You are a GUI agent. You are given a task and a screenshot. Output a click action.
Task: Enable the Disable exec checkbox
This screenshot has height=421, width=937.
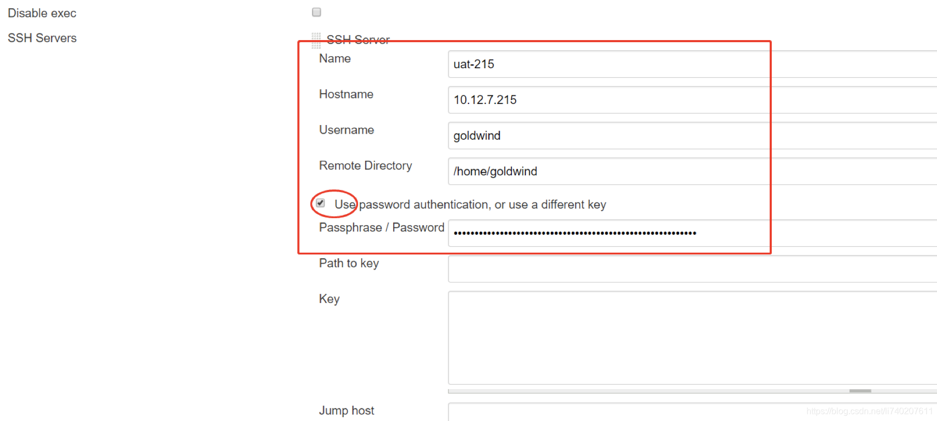[316, 12]
